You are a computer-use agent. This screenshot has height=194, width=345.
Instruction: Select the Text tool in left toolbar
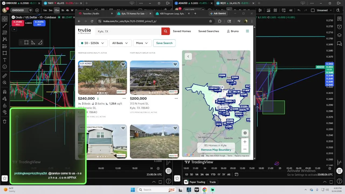[5, 60]
